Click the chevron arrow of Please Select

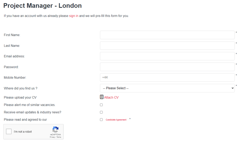click(233, 88)
